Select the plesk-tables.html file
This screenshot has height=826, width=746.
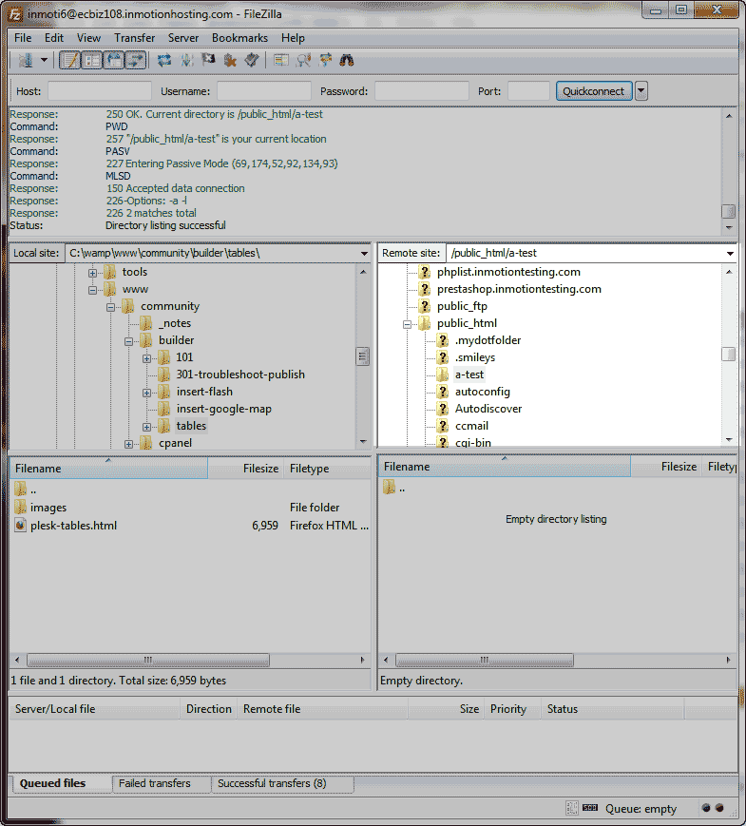(73, 525)
